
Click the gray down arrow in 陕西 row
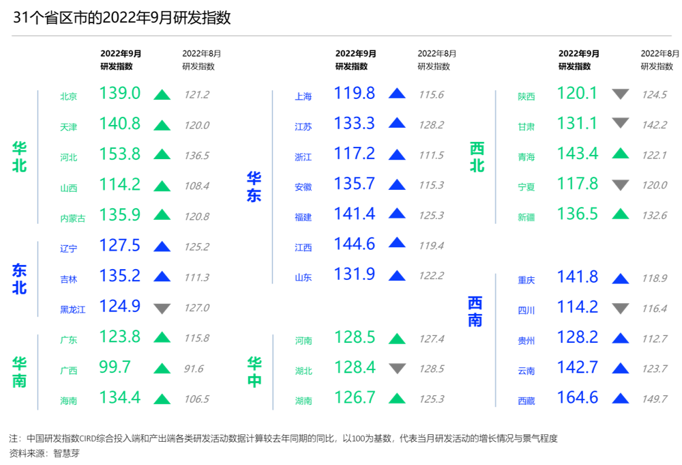coord(620,94)
